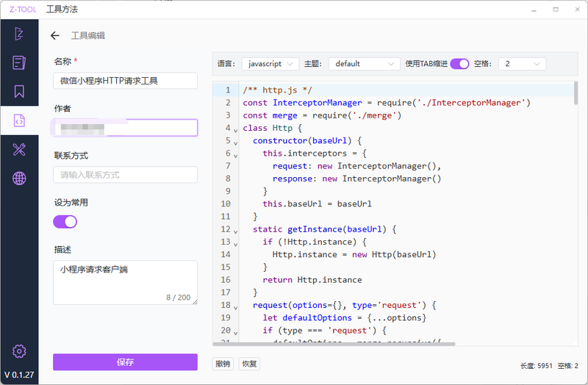
Task: Click the 联系方式 input field
Action: click(x=125, y=175)
